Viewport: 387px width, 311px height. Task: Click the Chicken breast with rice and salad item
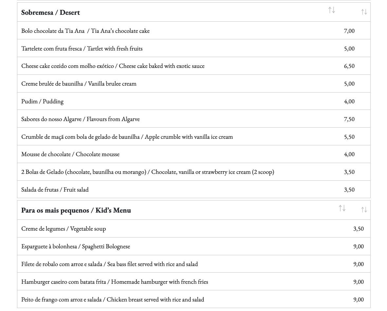coord(113,300)
